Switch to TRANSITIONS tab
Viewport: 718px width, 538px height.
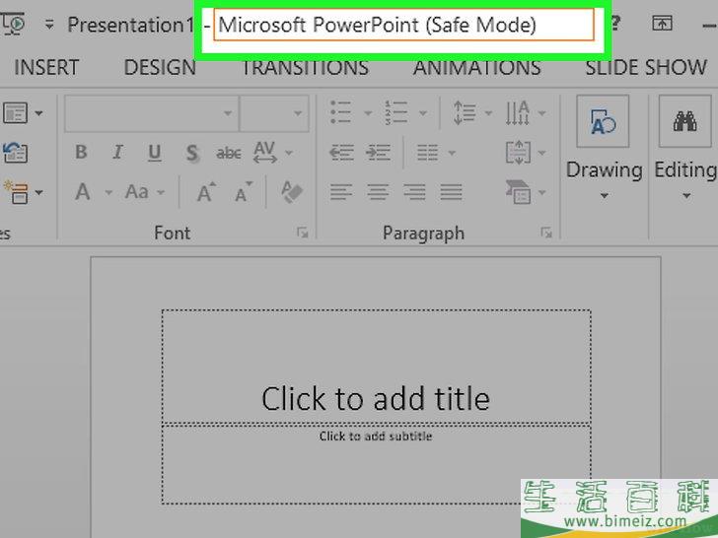pos(305,67)
